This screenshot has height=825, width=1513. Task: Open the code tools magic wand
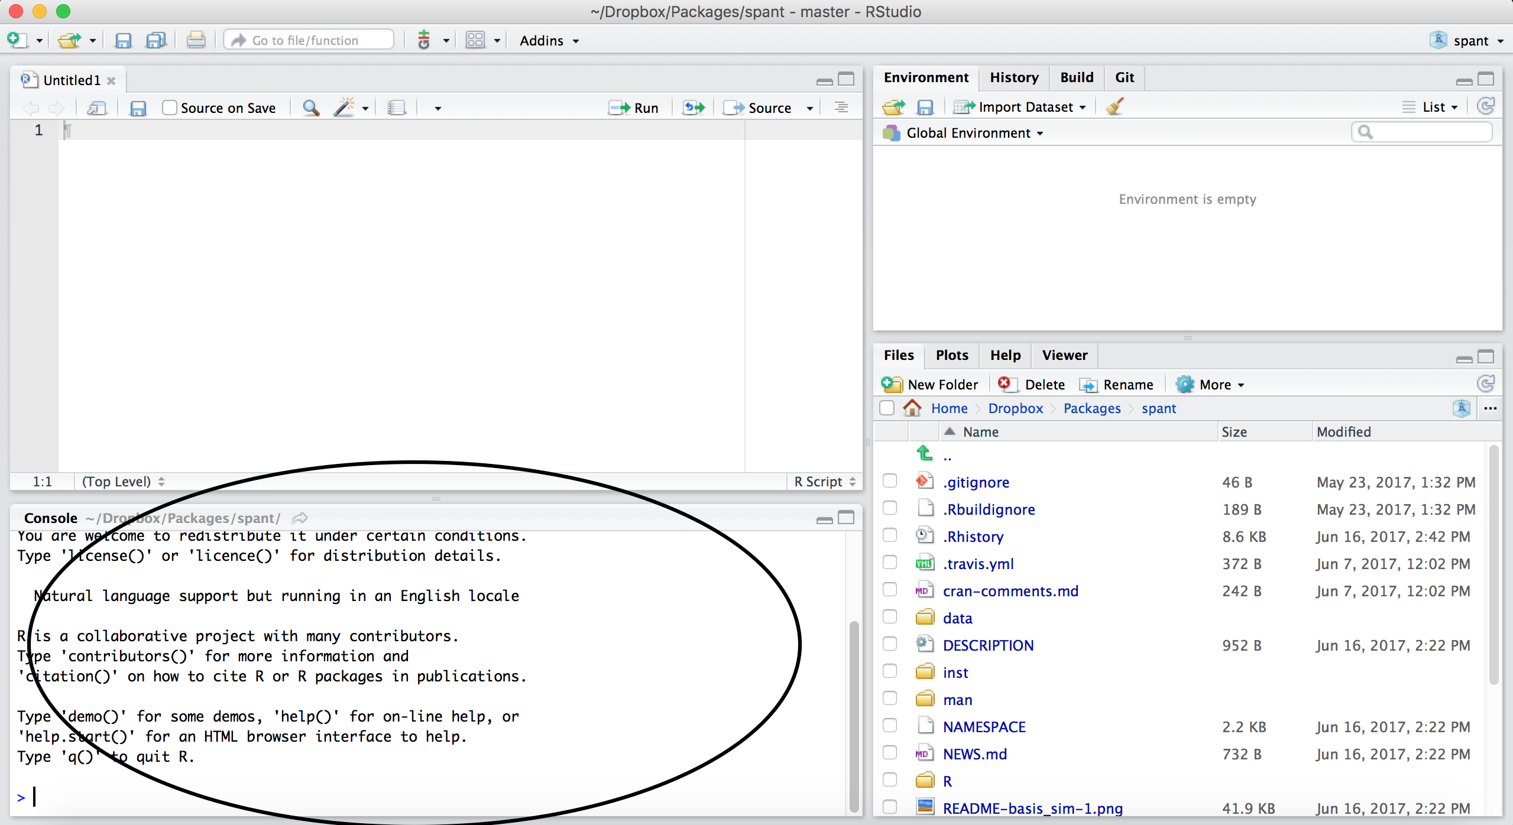click(344, 108)
